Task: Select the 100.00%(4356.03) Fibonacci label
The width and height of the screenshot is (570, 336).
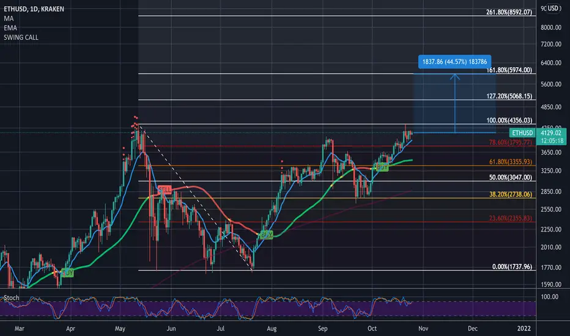Action: coord(509,120)
